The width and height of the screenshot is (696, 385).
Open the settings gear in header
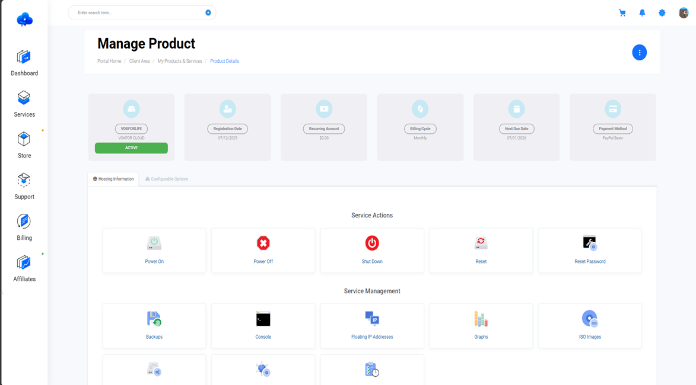[662, 13]
